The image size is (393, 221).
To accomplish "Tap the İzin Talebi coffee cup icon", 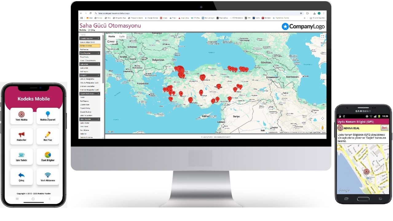I will [x=22, y=155].
